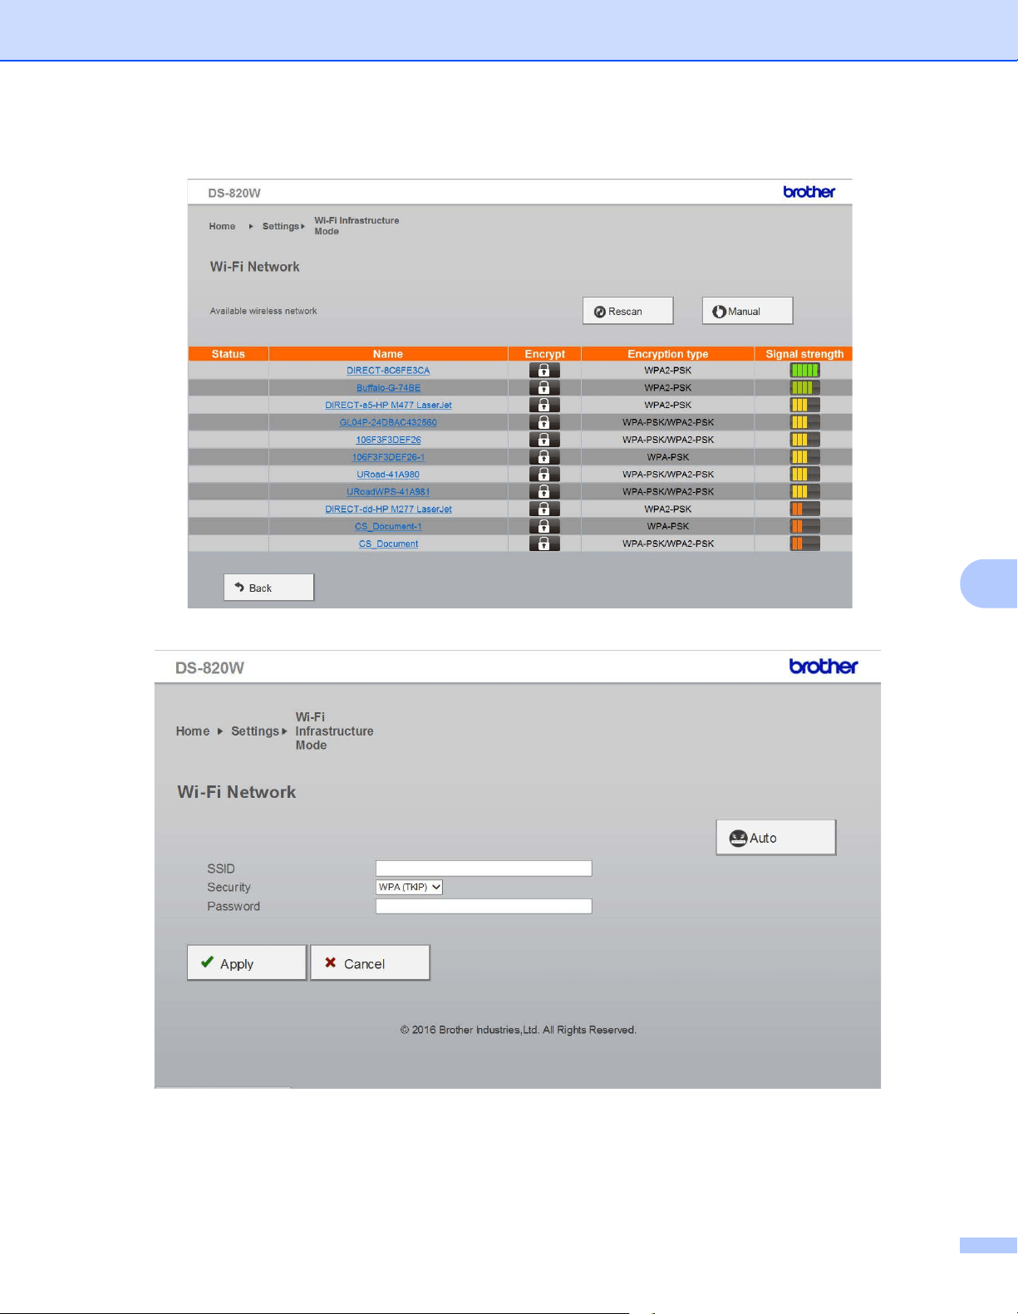The image size is (1018, 1314).
Task: Click signal strength icon for CS_Document row
Action: (x=804, y=544)
